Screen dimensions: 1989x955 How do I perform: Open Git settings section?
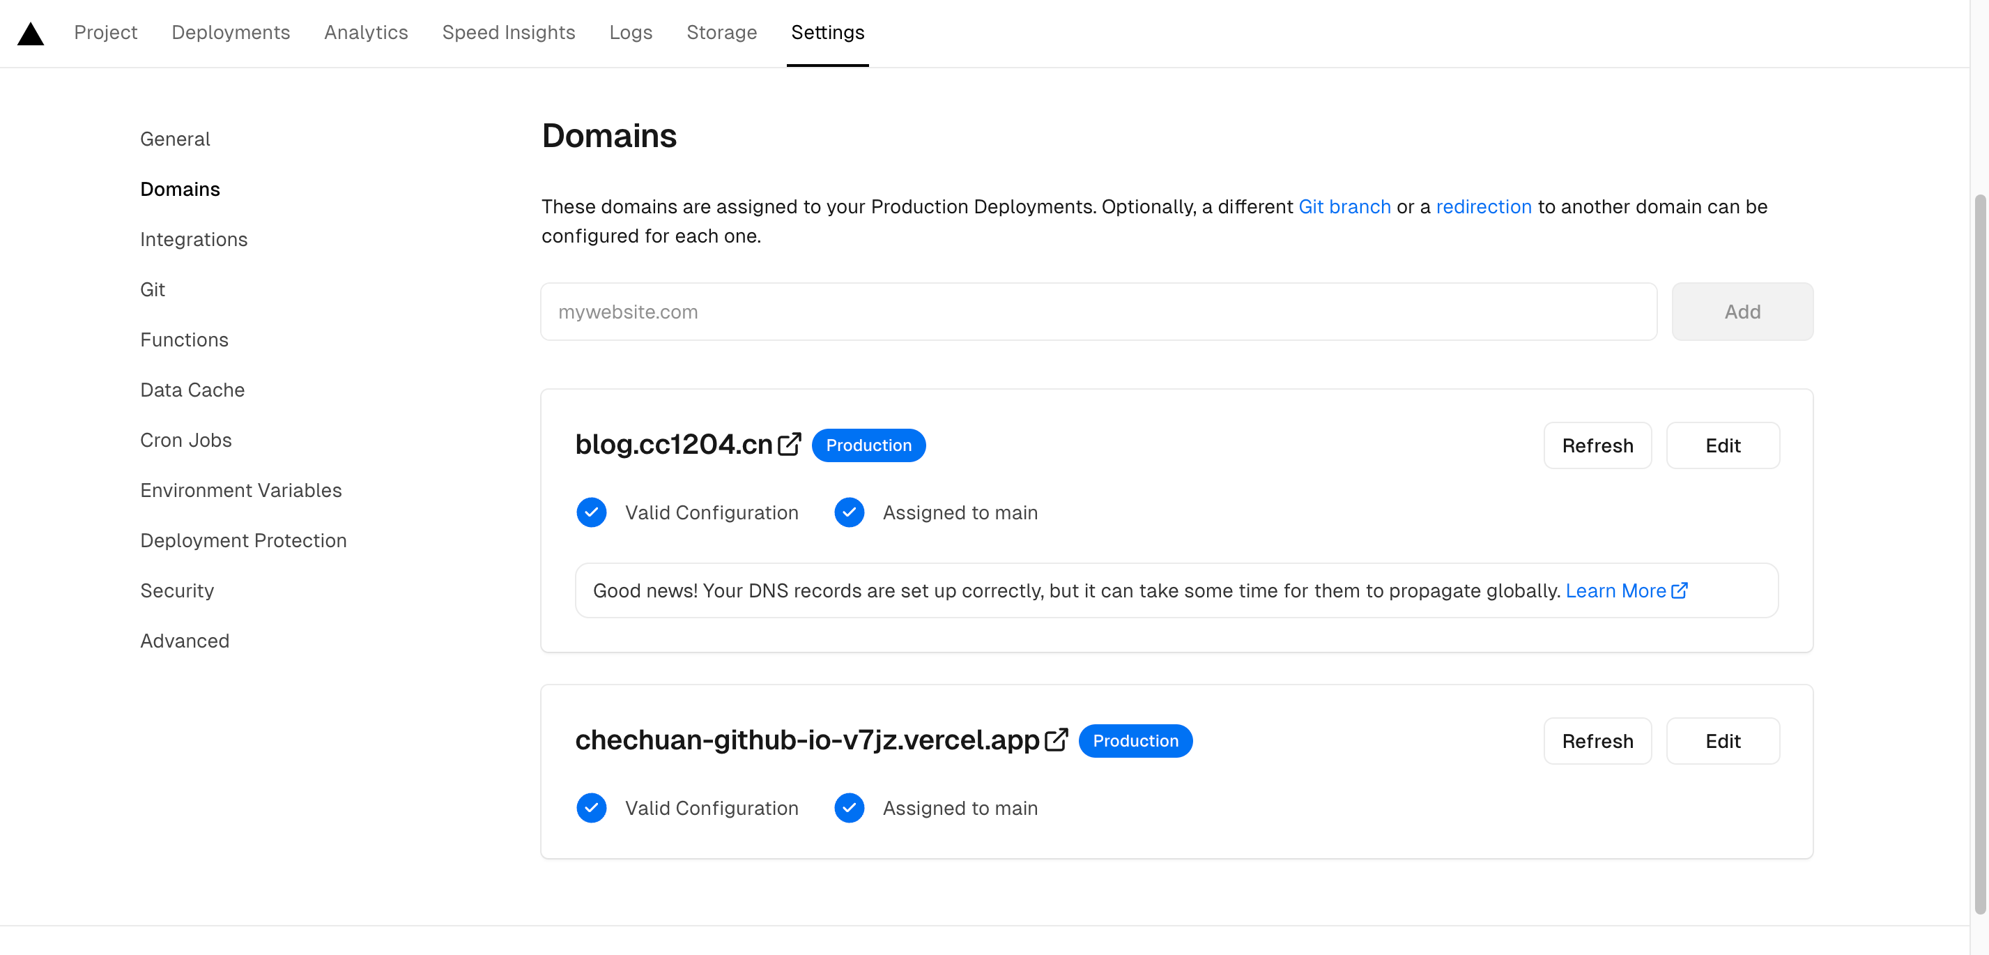pos(152,289)
